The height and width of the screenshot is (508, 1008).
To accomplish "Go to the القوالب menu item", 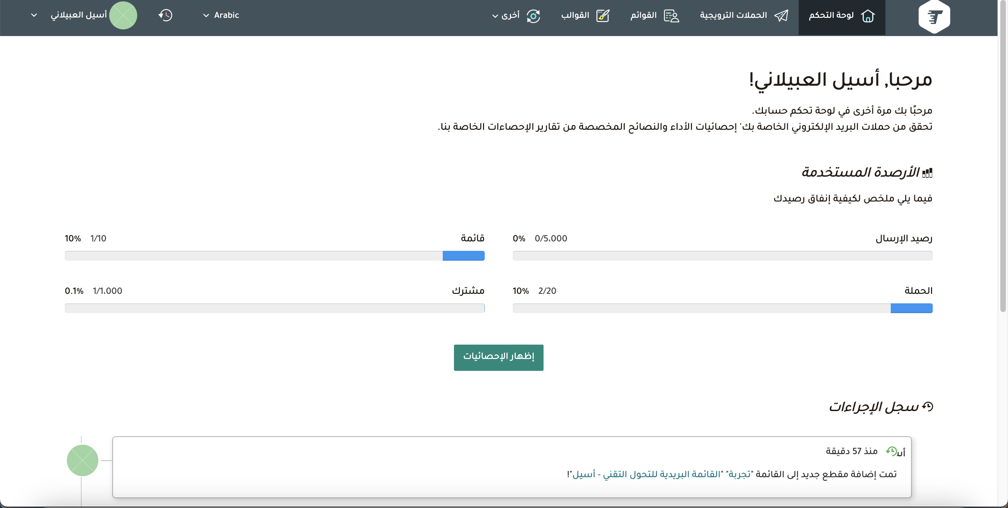I will pyautogui.click(x=575, y=15).
